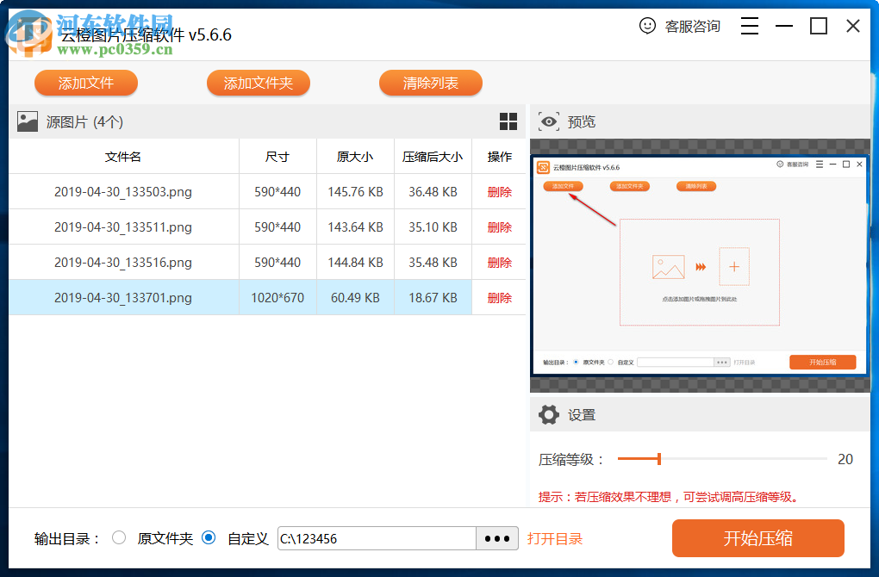Click the 添加文件夹 button
Viewport: 879px width, 577px height.
258,83
